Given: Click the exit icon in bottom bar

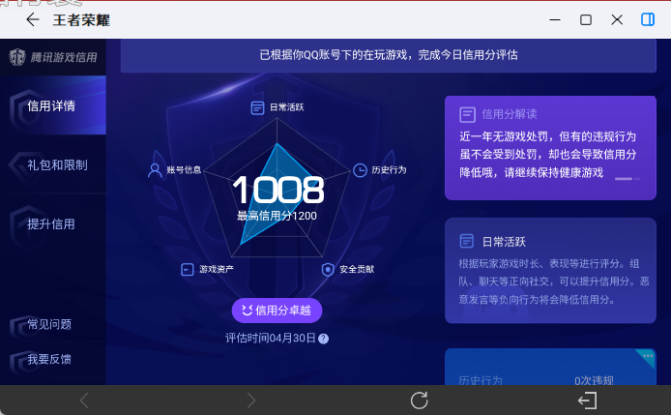Looking at the screenshot, I should 587,400.
